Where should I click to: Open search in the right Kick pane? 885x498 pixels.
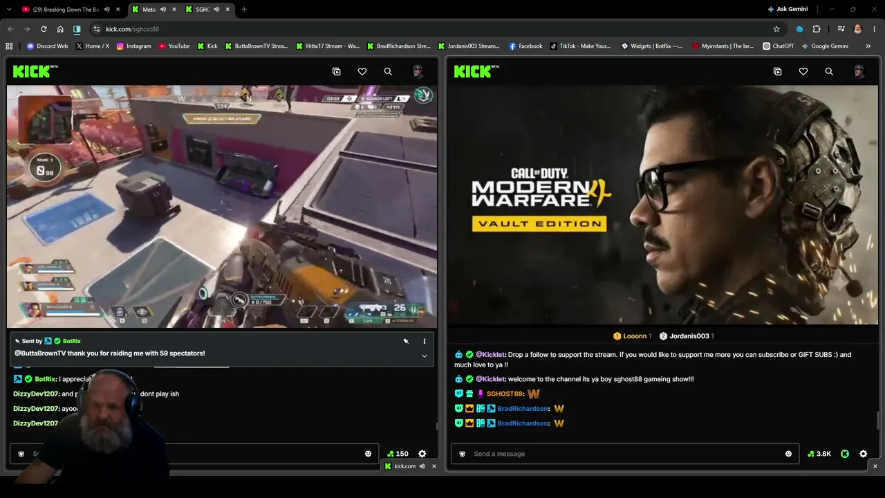click(x=829, y=71)
